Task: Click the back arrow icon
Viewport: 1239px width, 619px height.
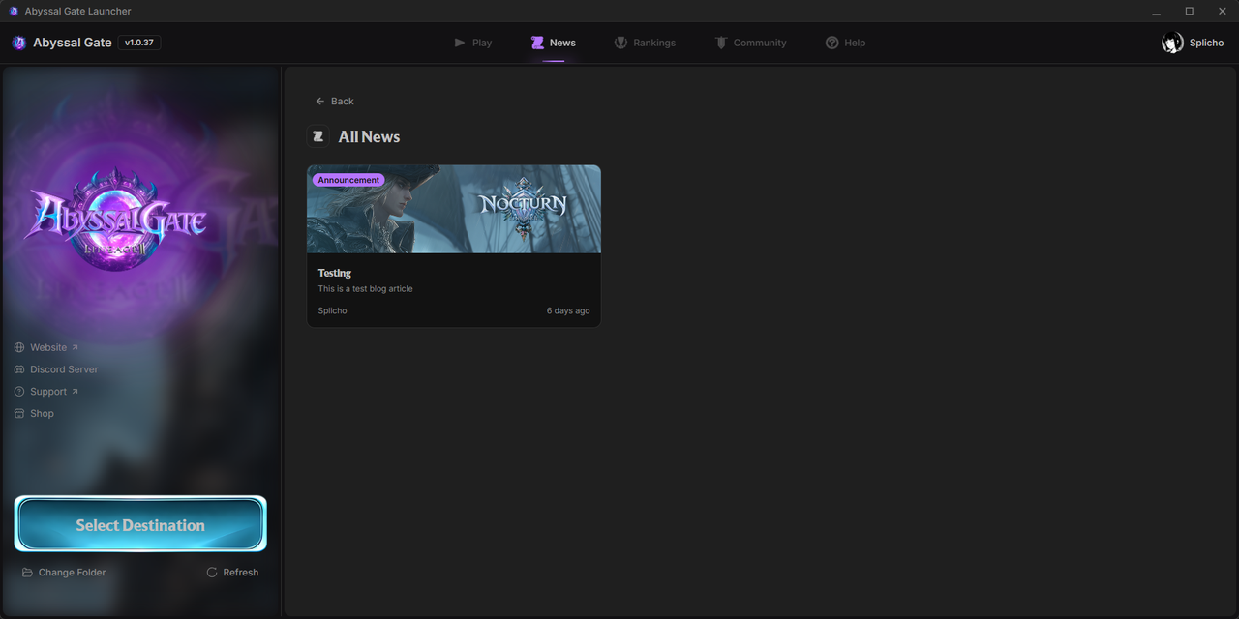Action: (x=320, y=101)
